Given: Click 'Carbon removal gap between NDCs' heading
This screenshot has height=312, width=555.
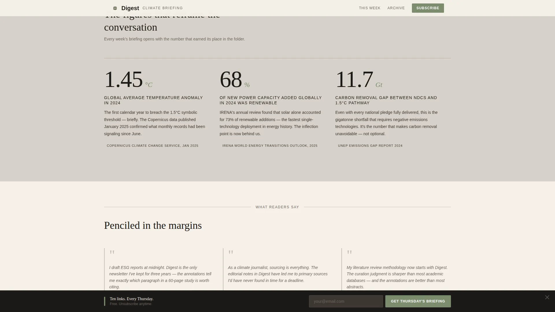Looking at the screenshot, I should click(386, 100).
